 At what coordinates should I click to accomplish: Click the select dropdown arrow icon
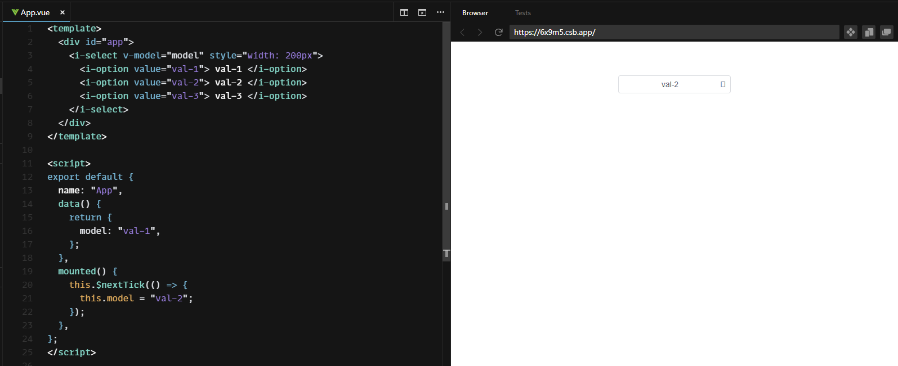(x=723, y=84)
